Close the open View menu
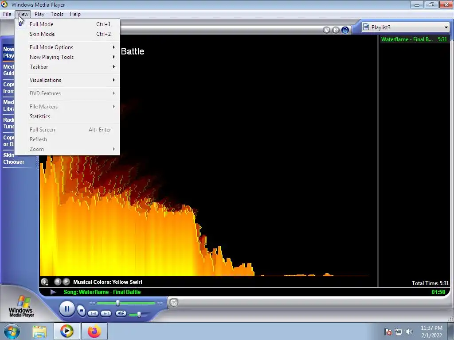Image resolution: width=454 pixels, height=340 pixels. (x=23, y=14)
